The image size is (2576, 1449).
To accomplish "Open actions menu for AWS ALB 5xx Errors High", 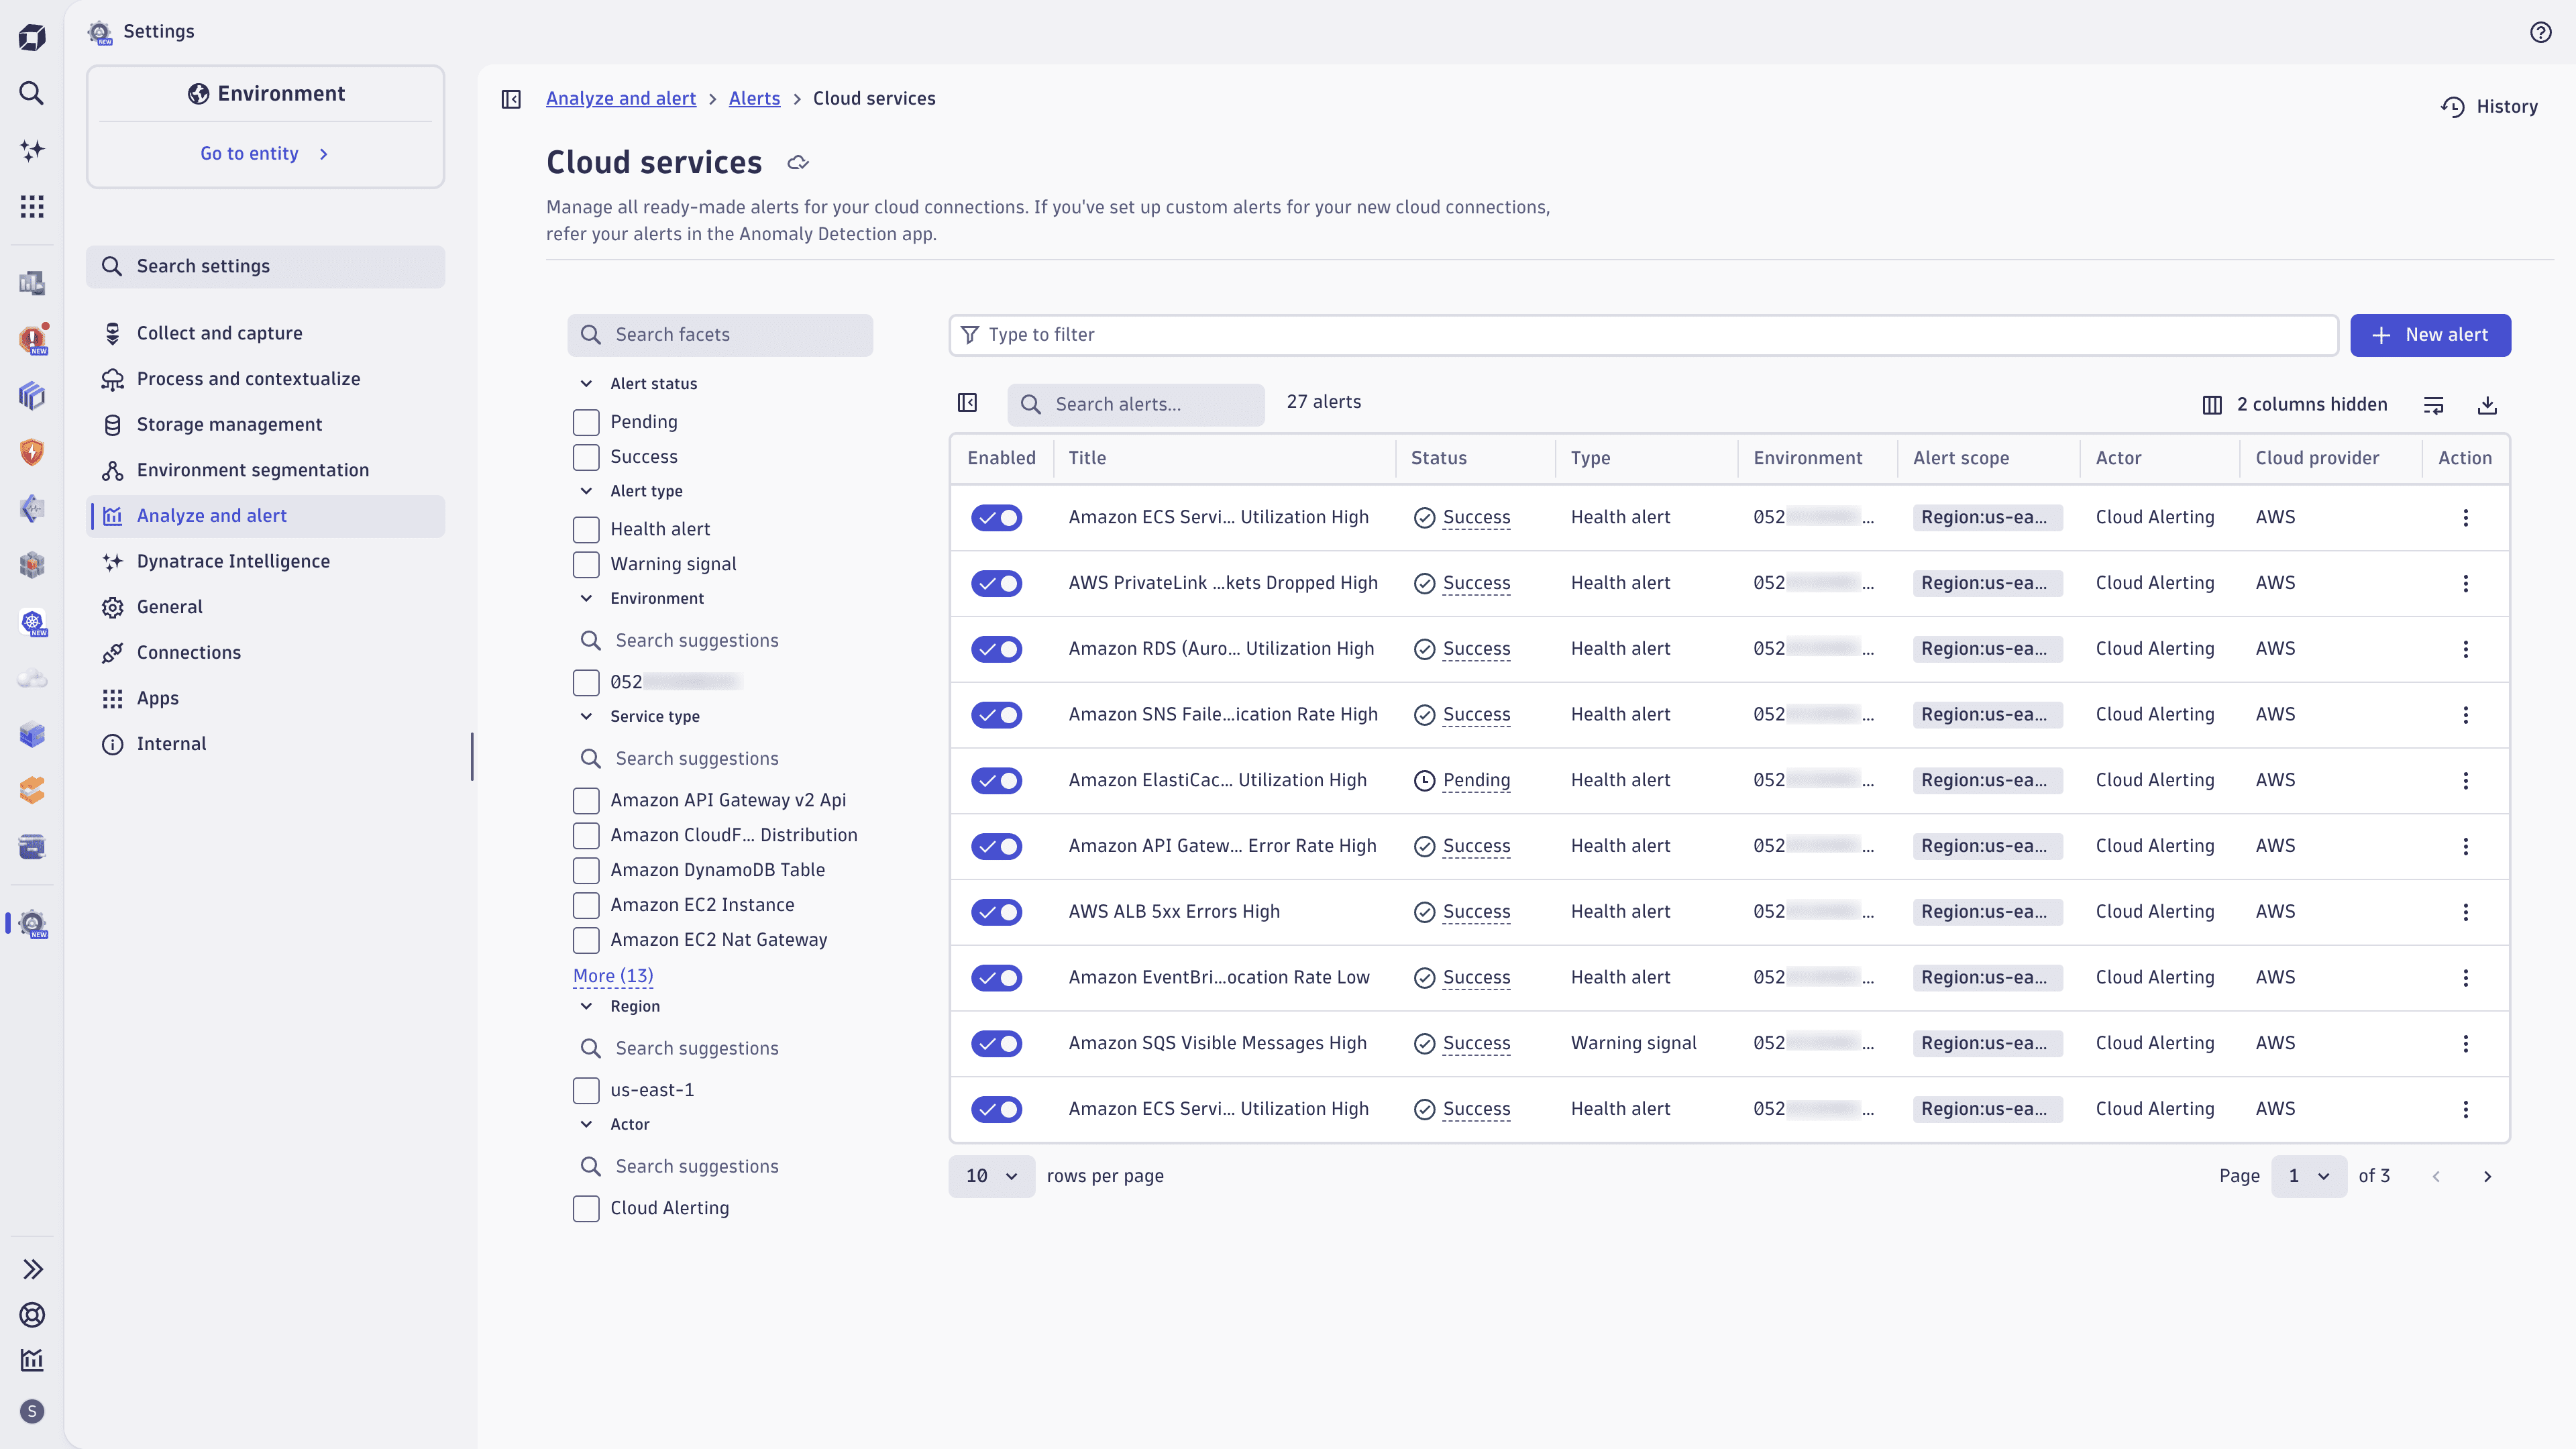I will pyautogui.click(x=2465, y=912).
